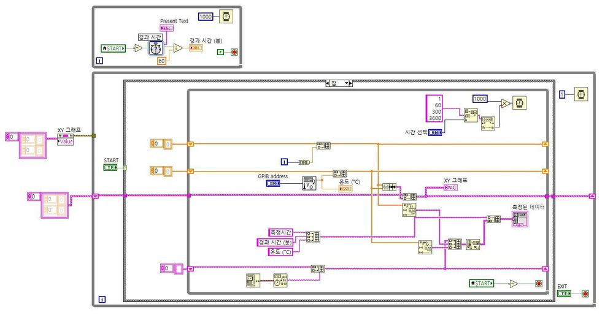Select the 측정시간 string constant
Image resolution: width=613 pixels, height=318 pixels.
click(280, 233)
